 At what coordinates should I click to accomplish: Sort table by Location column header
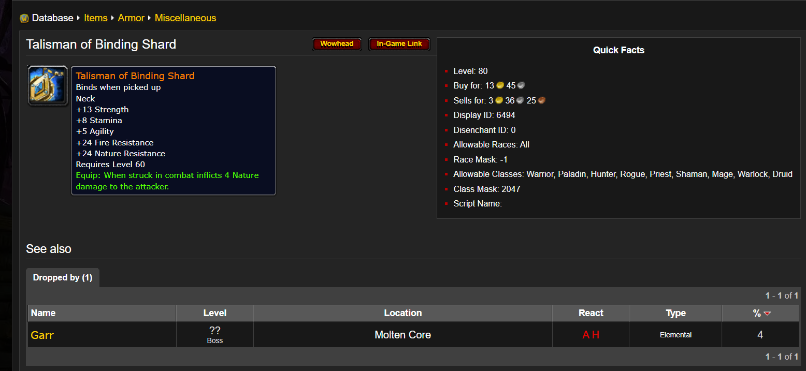pos(403,313)
